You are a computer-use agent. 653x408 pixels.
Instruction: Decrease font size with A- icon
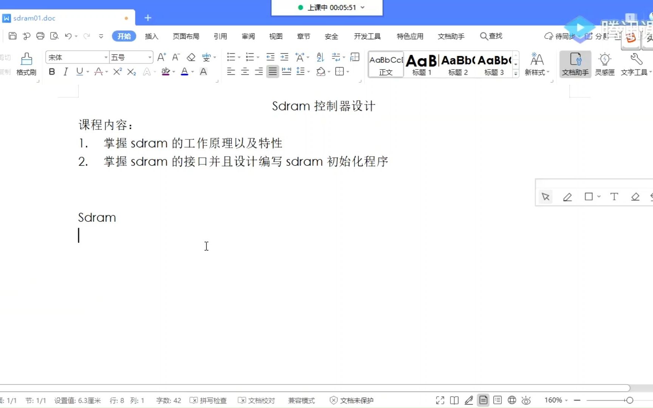176,57
